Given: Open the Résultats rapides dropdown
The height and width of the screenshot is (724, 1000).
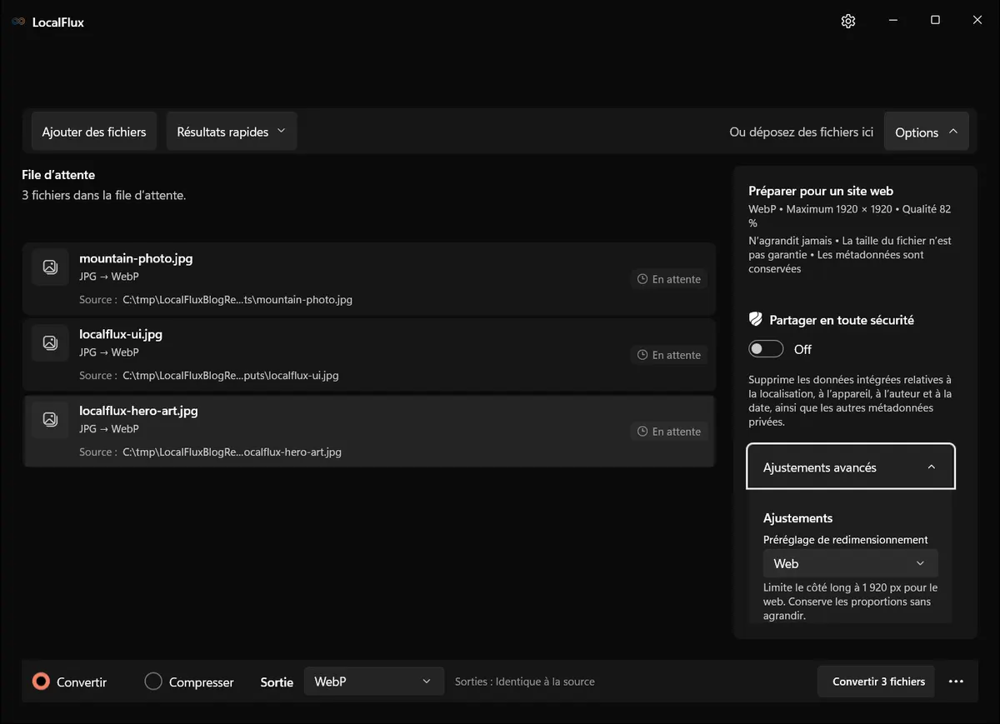Looking at the screenshot, I should tap(232, 132).
